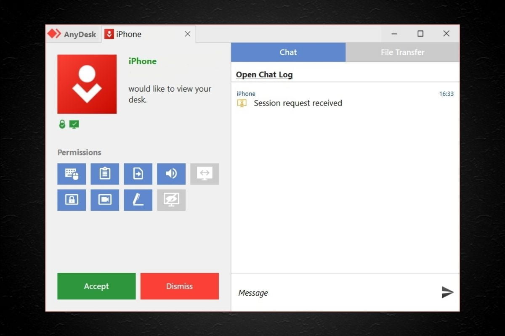
Task: Toggle the clipboard access permission
Action: pyautogui.click(x=105, y=174)
